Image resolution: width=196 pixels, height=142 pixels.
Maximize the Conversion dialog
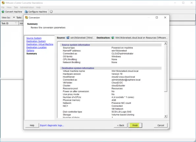tap(157, 17)
